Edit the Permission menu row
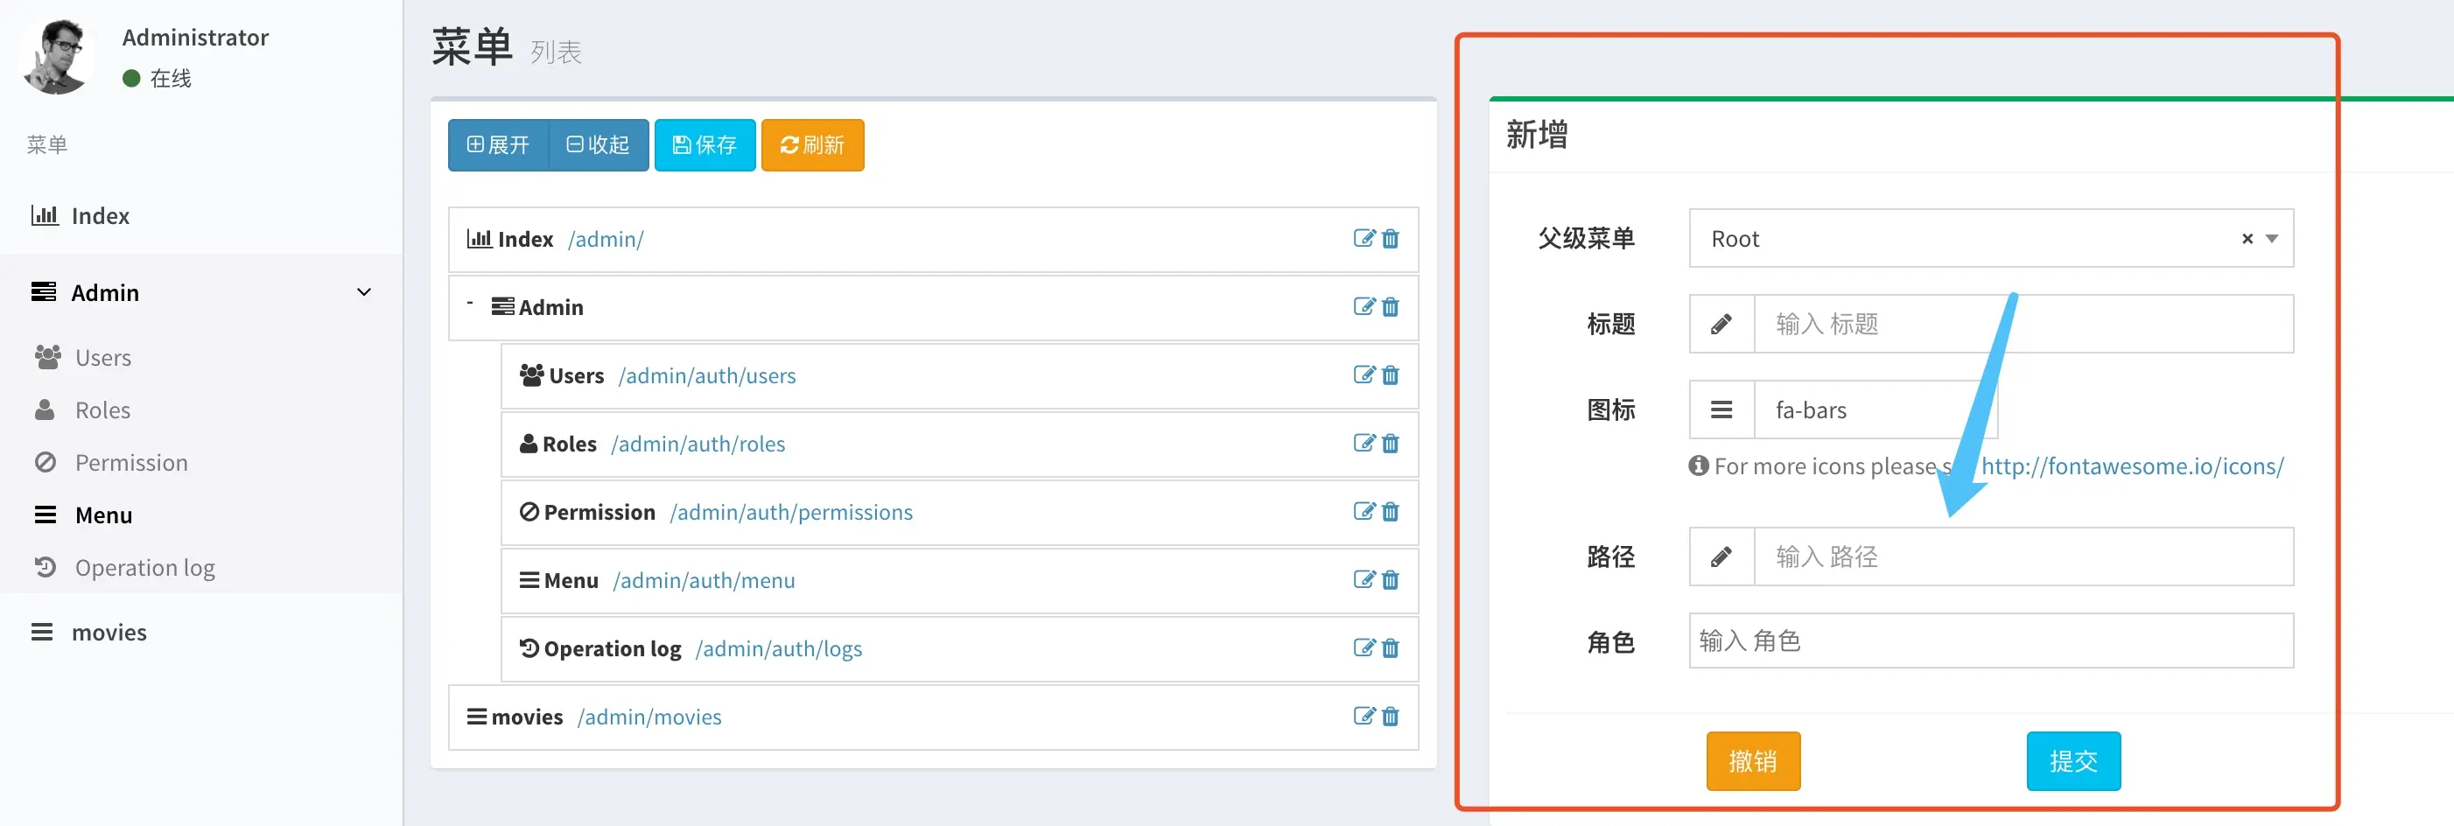Viewport: 2454px width, 826px height. pyautogui.click(x=1364, y=512)
